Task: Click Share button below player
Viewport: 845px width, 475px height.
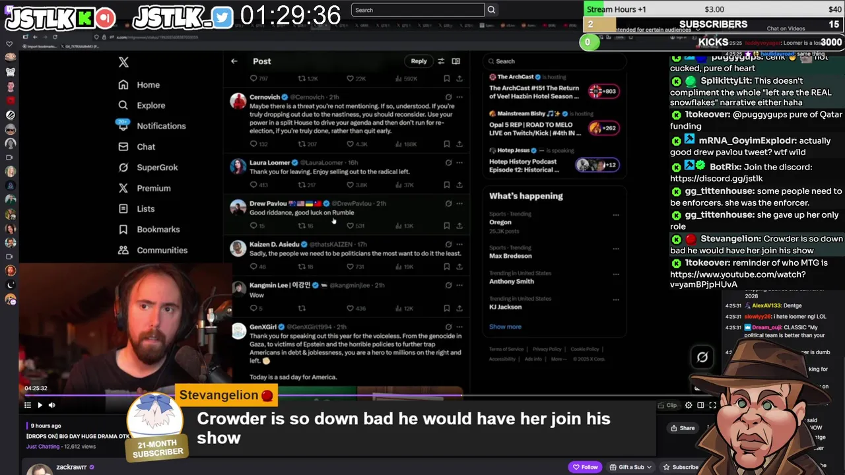Action: tap(682, 428)
